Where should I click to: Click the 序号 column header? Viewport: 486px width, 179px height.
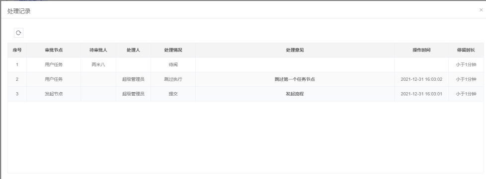coord(17,50)
